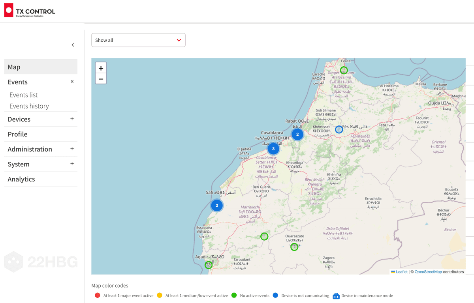
Task: Open the cluster of 3 devices near Casablanca
Action: [273, 148]
